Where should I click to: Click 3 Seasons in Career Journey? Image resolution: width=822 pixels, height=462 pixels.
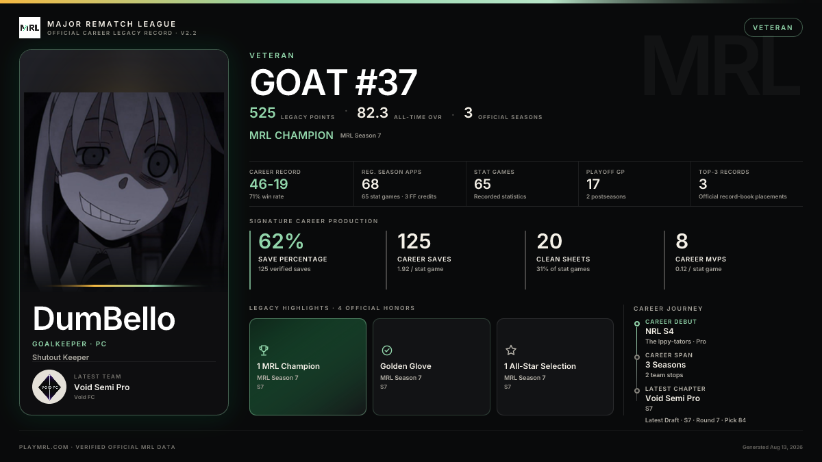pyautogui.click(x=666, y=365)
